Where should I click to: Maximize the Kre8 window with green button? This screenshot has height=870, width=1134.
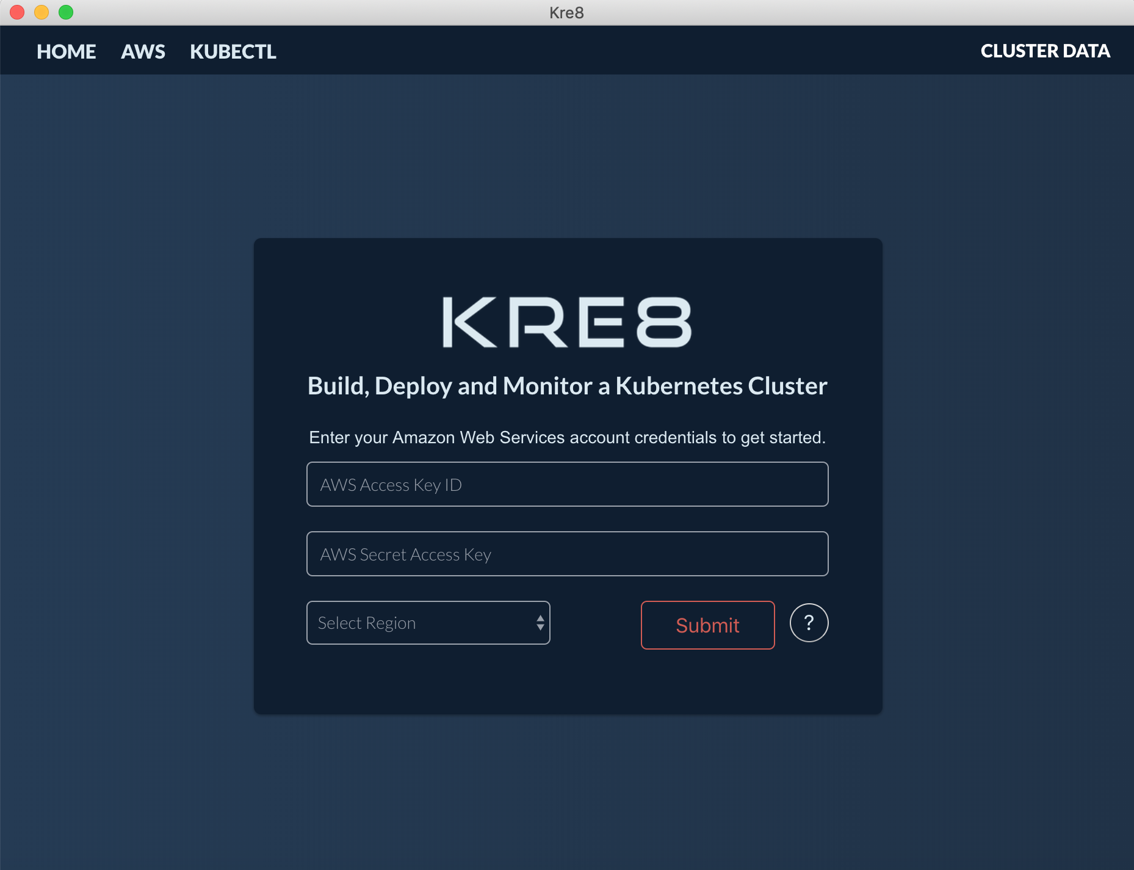pyautogui.click(x=65, y=12)
